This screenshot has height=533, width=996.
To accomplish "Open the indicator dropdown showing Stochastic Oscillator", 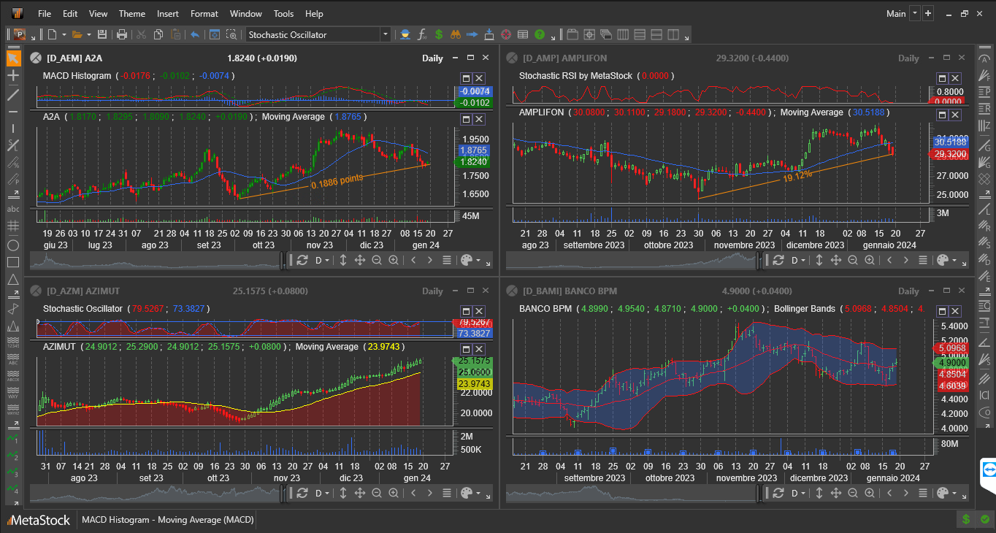I will [385, 34].
